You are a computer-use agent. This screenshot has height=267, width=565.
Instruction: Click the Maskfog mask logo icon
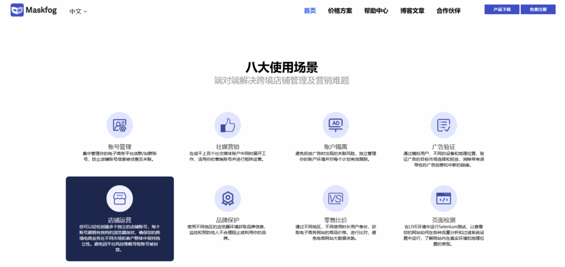pos(17,10)
